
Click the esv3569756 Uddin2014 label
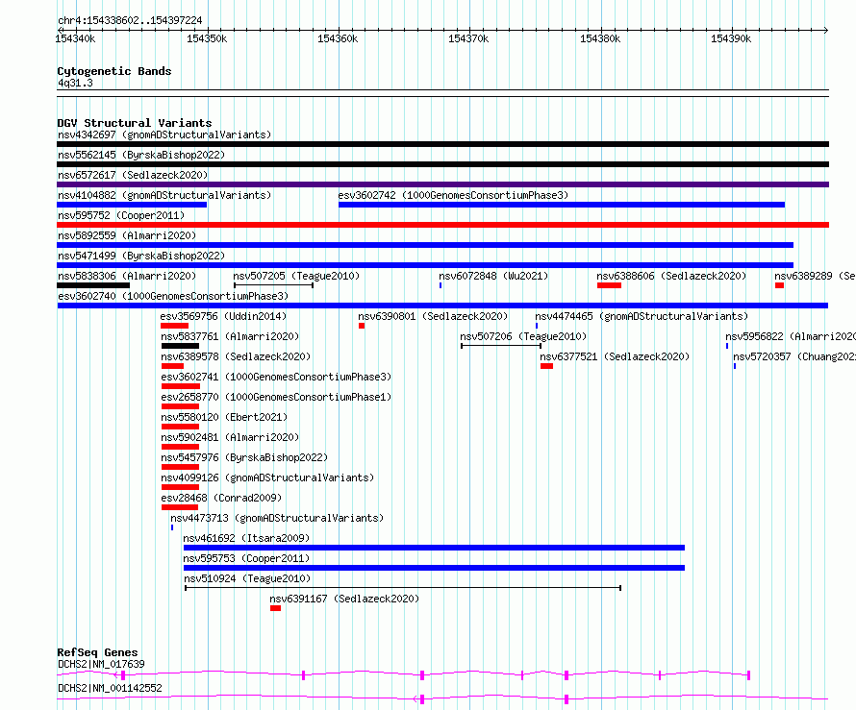223,316
